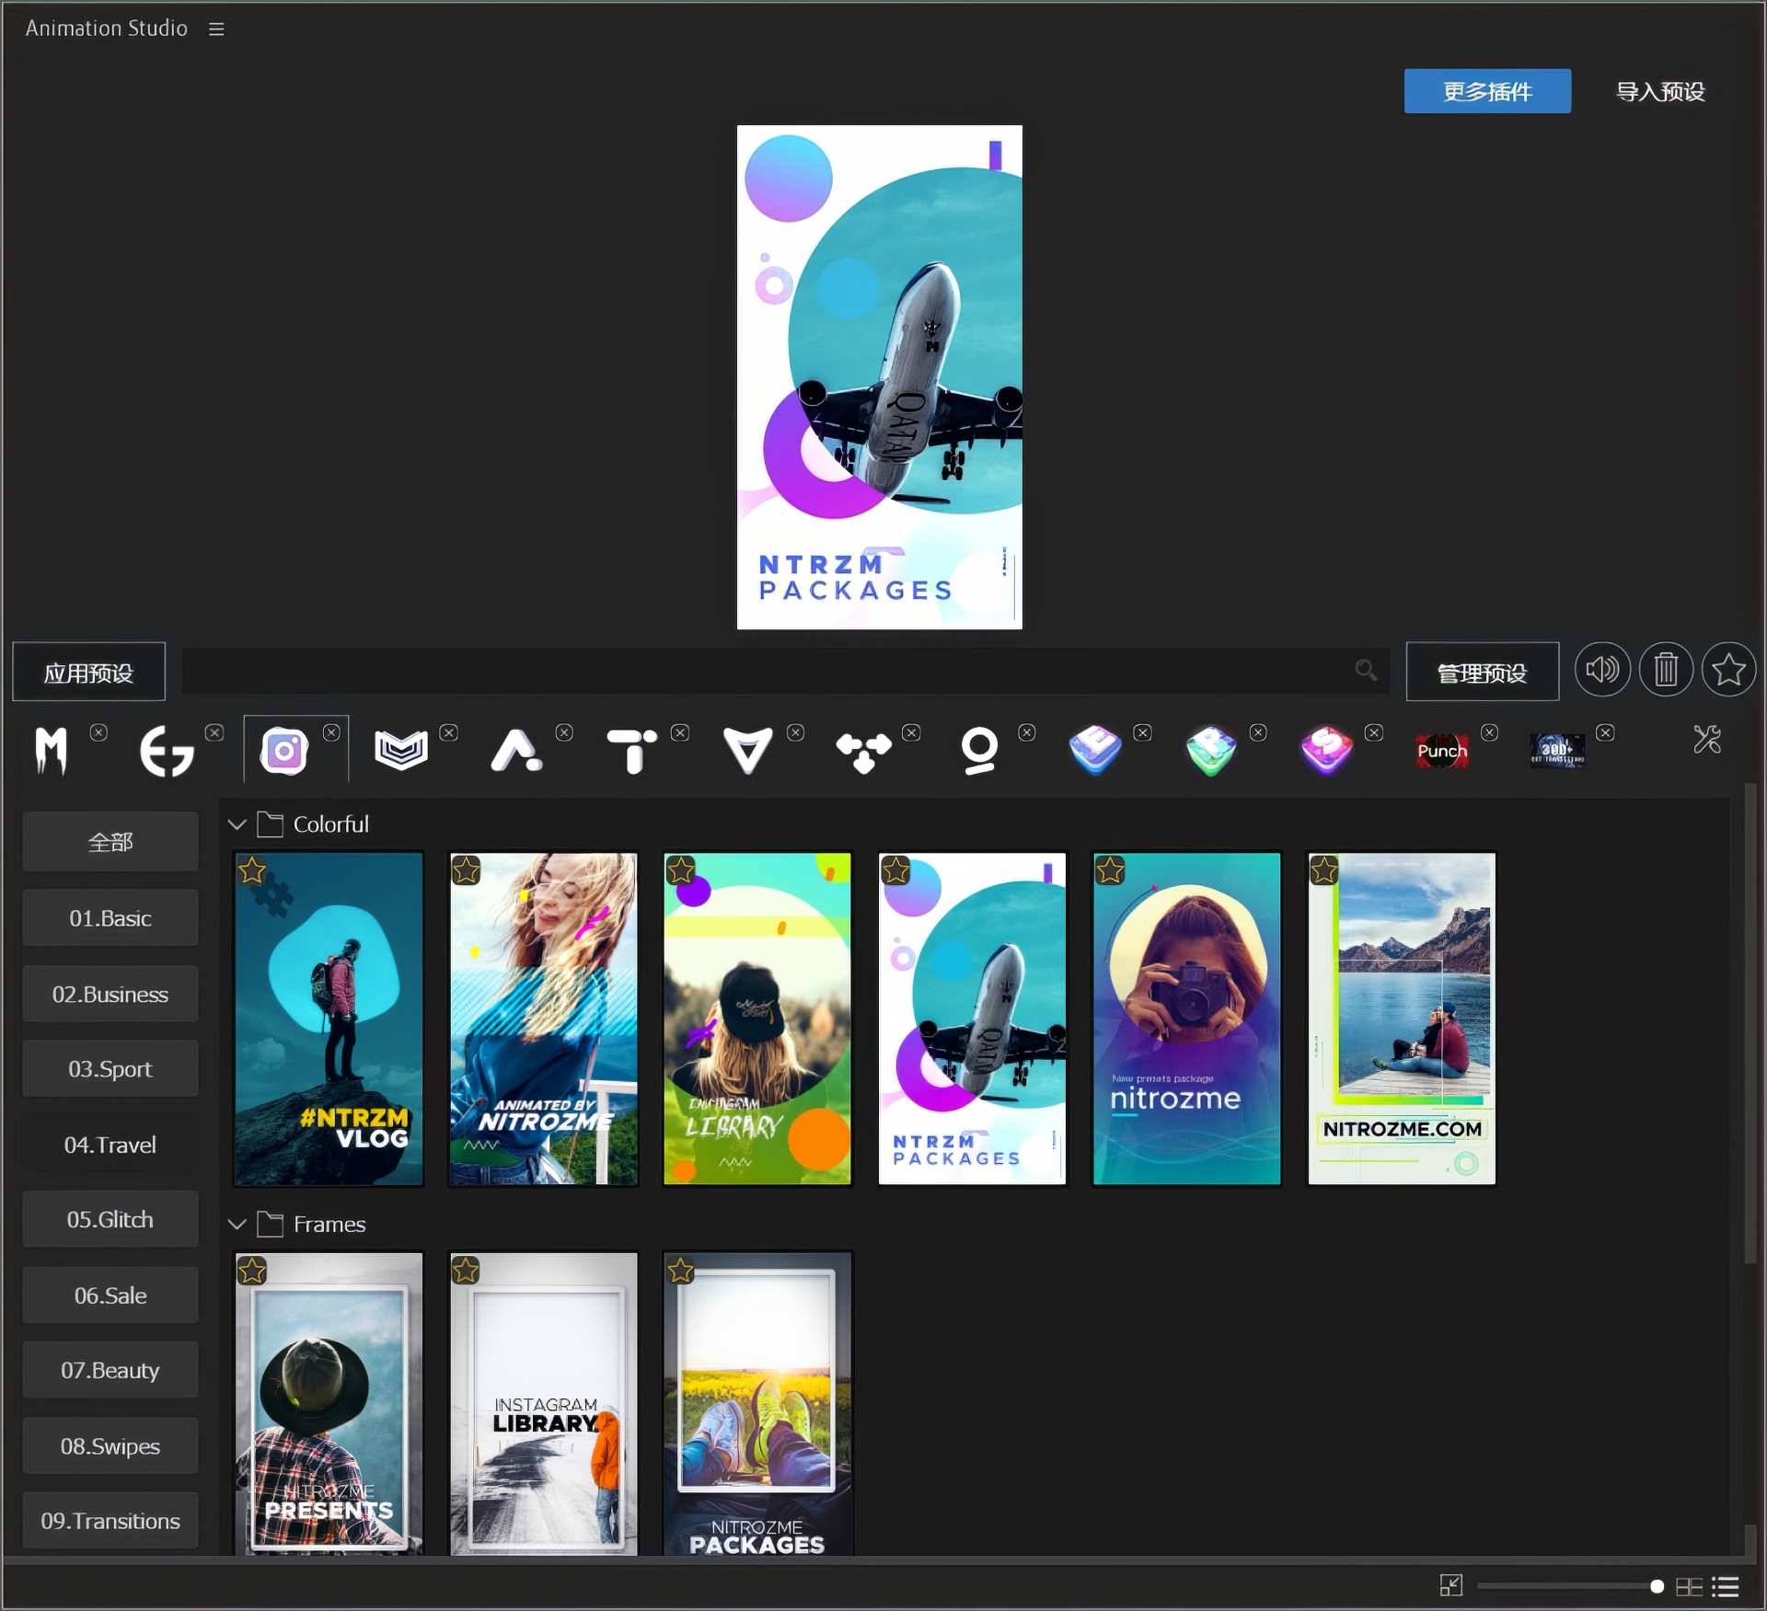Favorite the NITROZME.COM preset star

(x=1324, y=869)
